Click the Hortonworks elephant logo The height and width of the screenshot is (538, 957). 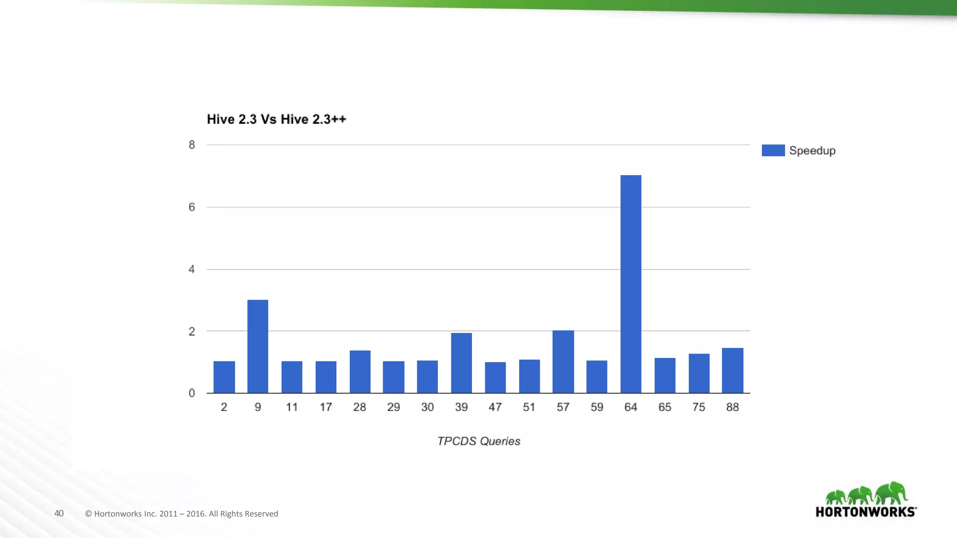point(866,493)
